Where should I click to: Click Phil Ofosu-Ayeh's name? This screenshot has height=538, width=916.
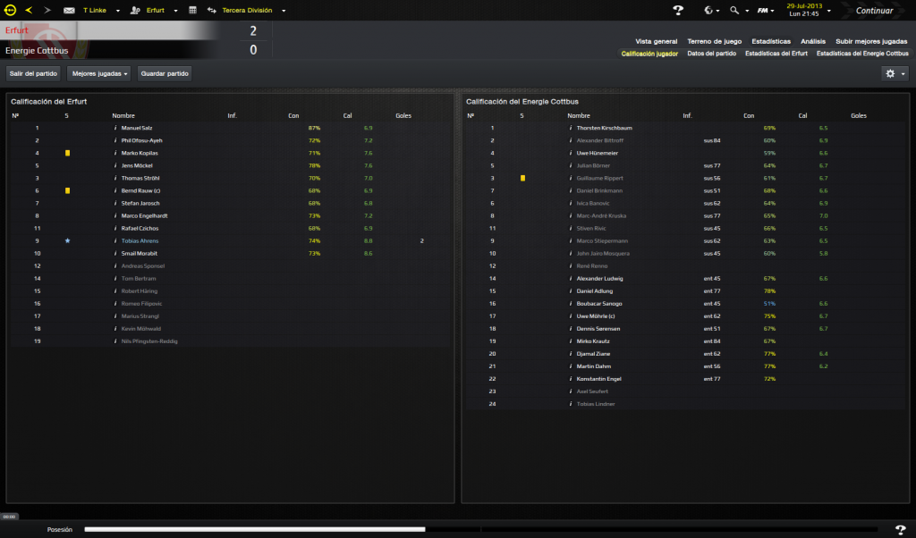[x=142, y=140]
